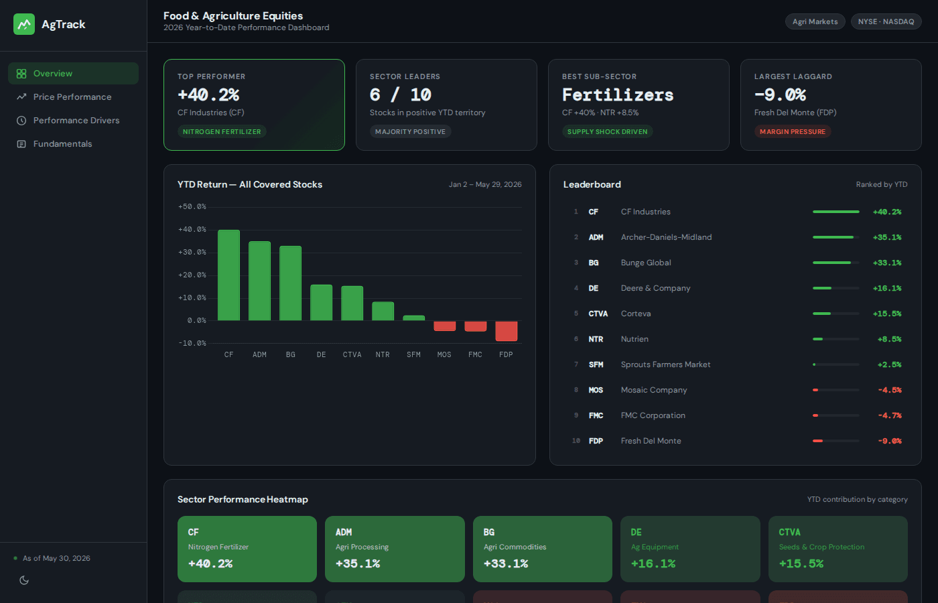
Task: Click the Top Performer +40.2% card
Action: [254, 105]
